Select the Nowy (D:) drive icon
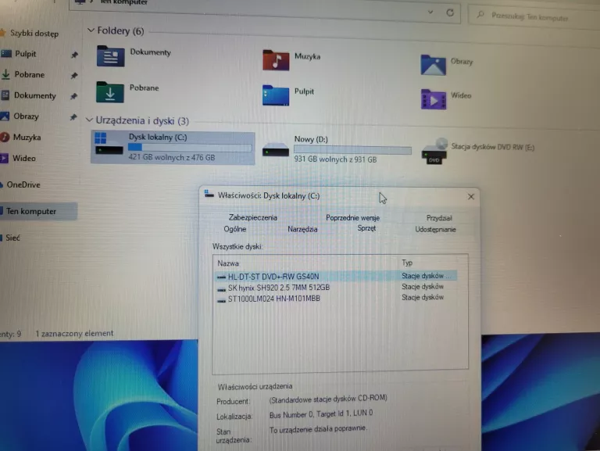Viewport: 600px width, 451px height. click(276, 150)
